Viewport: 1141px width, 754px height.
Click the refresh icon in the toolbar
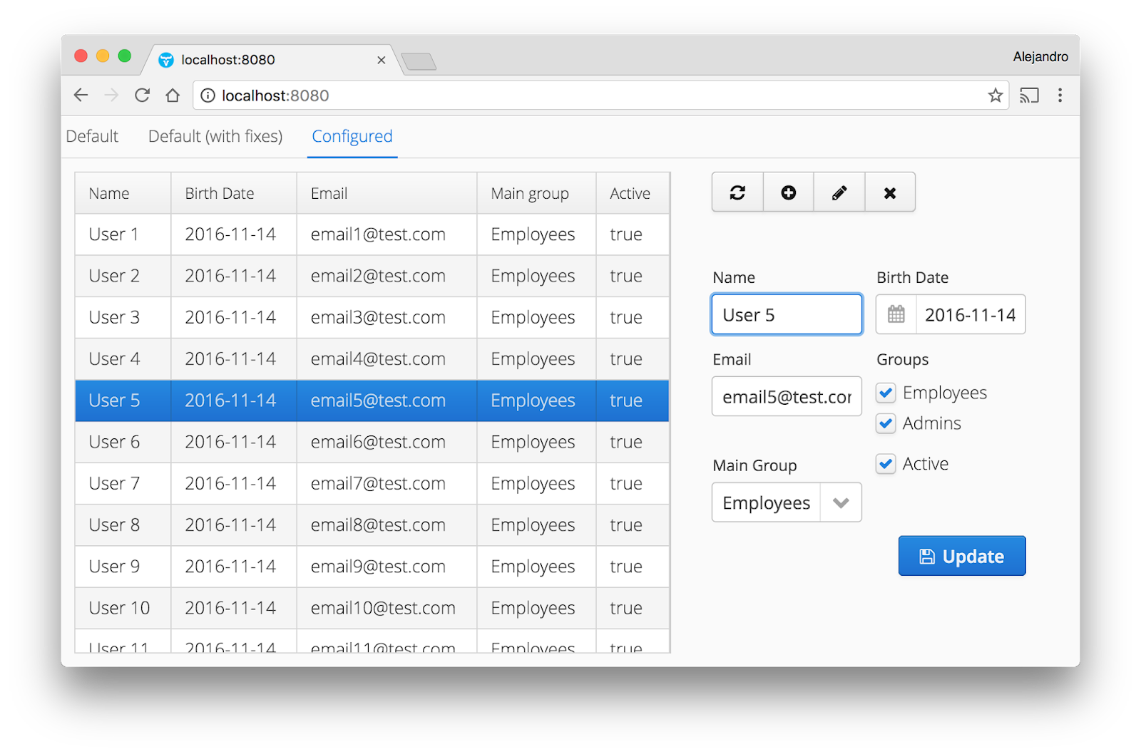[737, 192]
